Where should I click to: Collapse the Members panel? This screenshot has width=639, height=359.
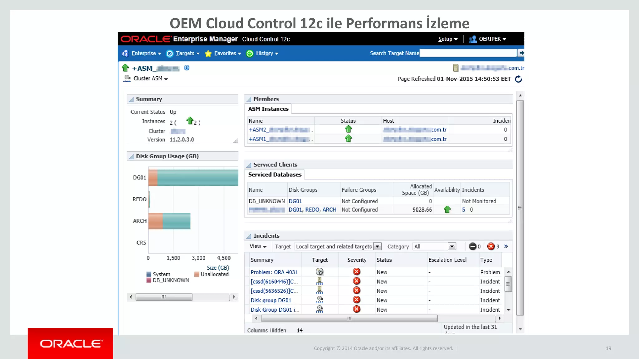coord(249,99)
